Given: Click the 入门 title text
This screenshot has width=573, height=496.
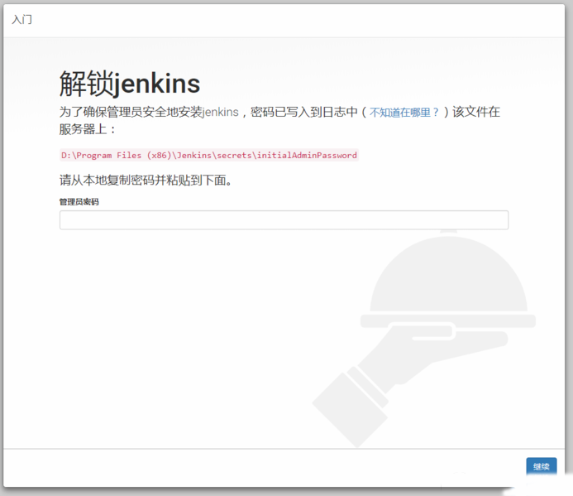Looking at the screenshot, I should pyautogui.click(x=22, y=19).
